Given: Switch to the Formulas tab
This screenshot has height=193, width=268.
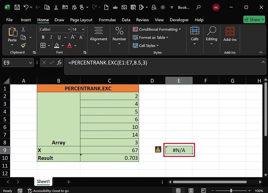Looking at the screenshot, I should pos(107,20).
